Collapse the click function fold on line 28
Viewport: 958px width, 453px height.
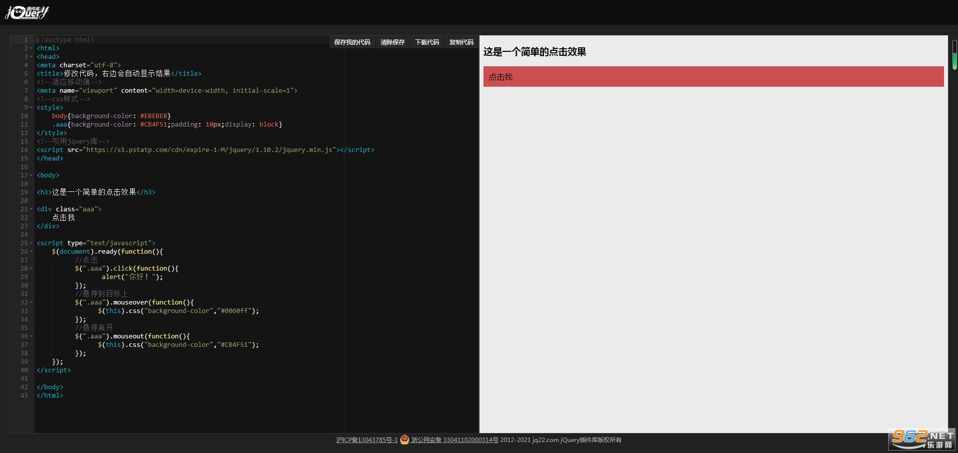click(31, 269)
